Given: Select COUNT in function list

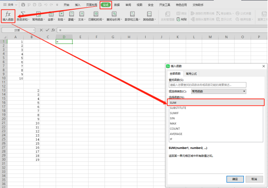Looking at the screenshot, I should [x=216, y=128].
